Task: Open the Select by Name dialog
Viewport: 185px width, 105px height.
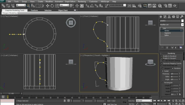Action: 33,5
